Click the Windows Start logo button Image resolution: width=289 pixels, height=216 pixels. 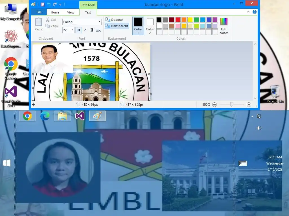7,163
